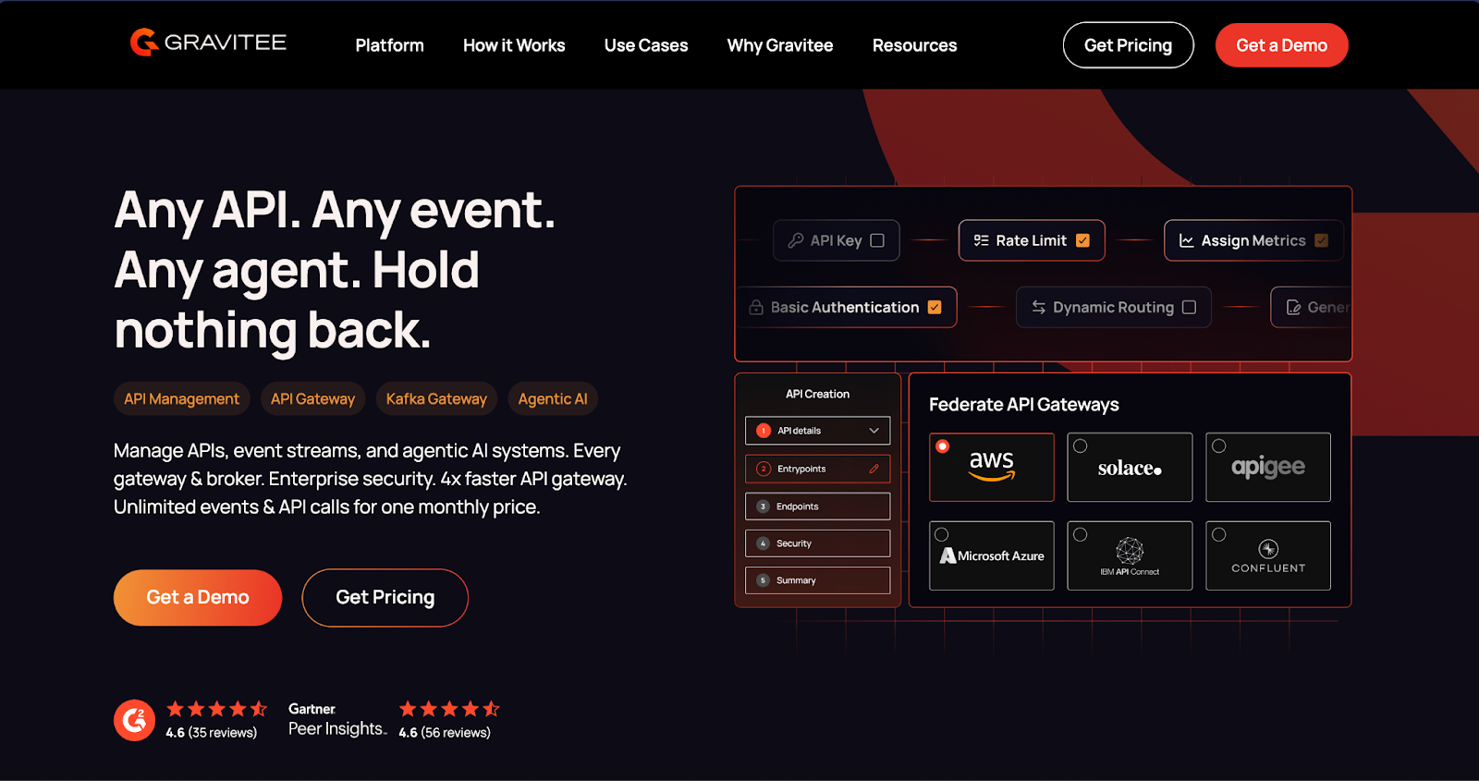This screenshot has width=1479, height=781.
Task: Click the API Creation panel title
Action: coord(817,394)
